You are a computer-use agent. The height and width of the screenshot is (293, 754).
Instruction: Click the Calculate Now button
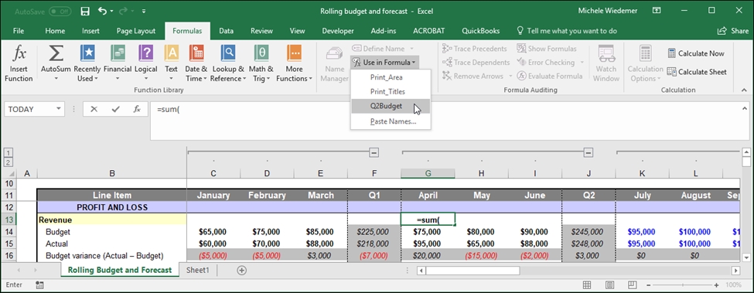click(x=695, y=53)
